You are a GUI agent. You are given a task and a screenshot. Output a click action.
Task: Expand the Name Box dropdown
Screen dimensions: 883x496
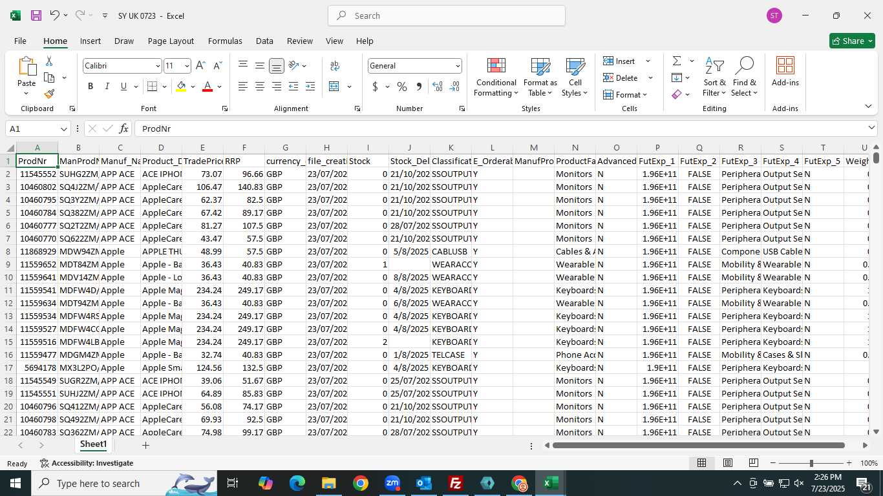point(63,129)
